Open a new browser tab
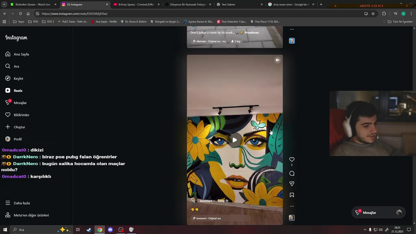The height and width of the screenshot is (234, 416). pos(321,5)
